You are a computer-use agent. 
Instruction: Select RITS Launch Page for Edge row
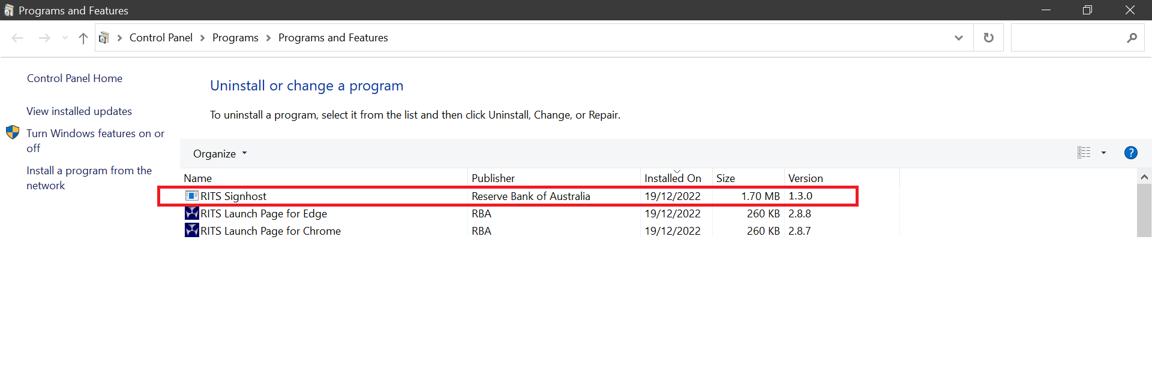pos(263,214)
